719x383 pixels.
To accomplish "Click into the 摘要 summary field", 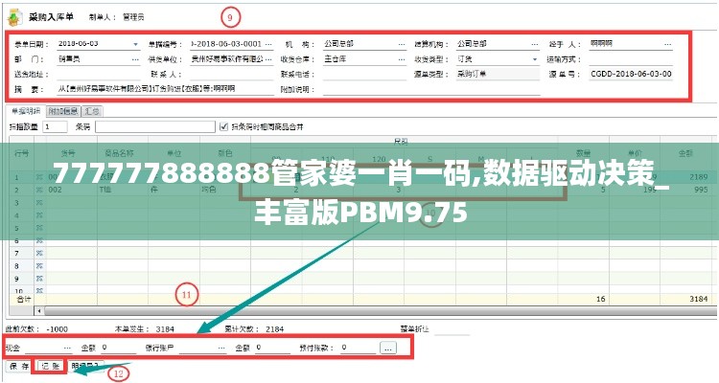I will click(x=166, y=89).
